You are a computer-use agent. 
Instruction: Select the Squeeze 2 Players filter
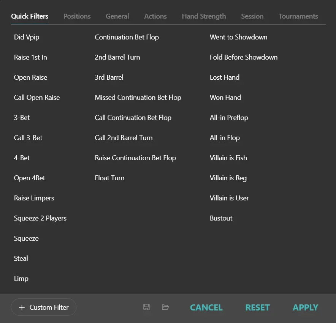coord(40,218)
